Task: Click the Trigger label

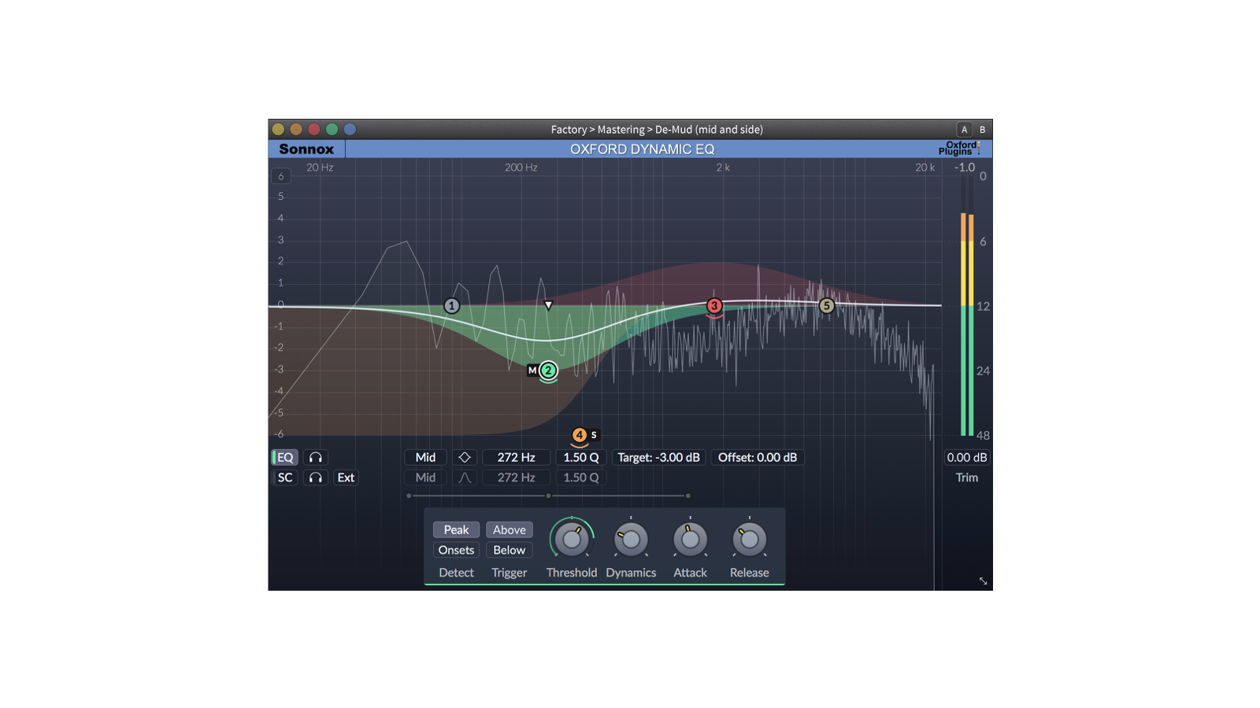Action: (510, 573)
